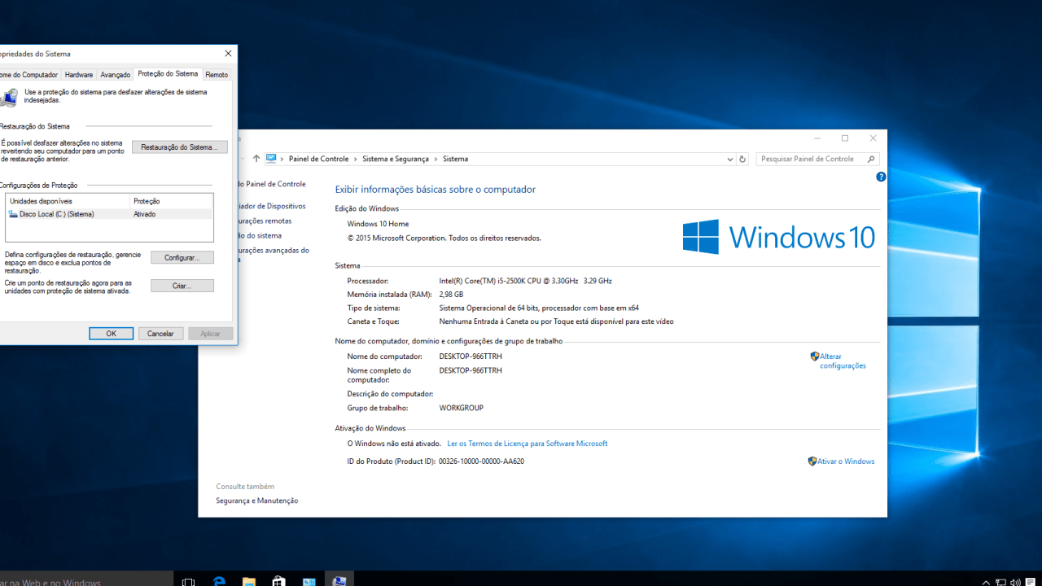Close the Propriedades do Sistema dialog
Viewport: 1042px width, 586px height.
click(x=228, y=54)
